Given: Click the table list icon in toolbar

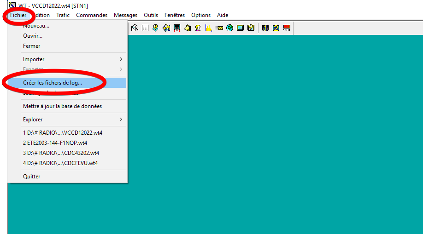Looking at the screenshot, I should (x=145, y=28).
